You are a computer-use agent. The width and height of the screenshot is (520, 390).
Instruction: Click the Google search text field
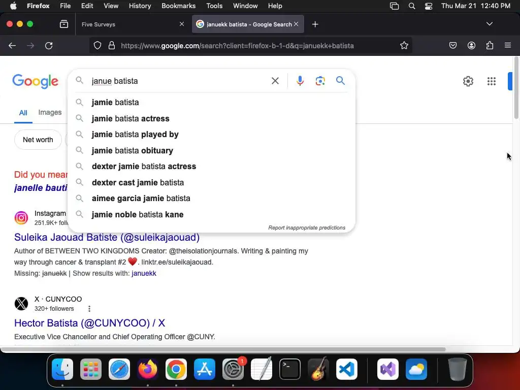(179, 81)
